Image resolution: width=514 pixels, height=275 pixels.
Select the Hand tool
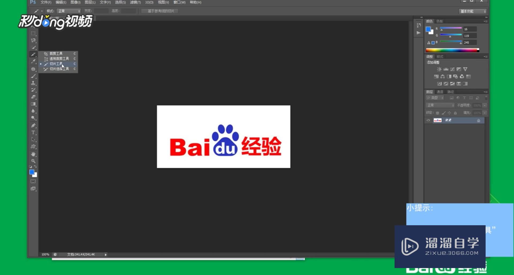coord(33,154)
